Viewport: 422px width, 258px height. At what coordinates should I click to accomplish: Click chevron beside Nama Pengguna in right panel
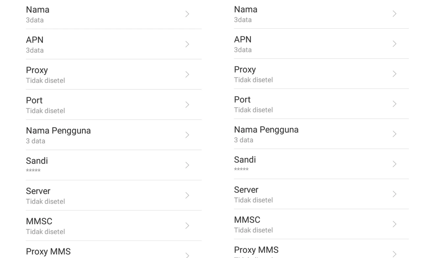[x=394, y=134]
